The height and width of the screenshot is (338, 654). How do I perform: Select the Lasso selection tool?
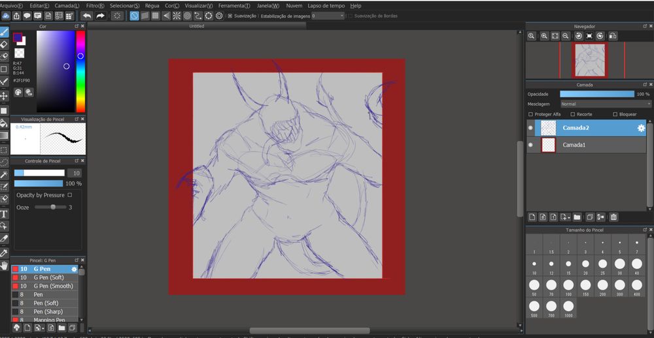pos(4,162)
